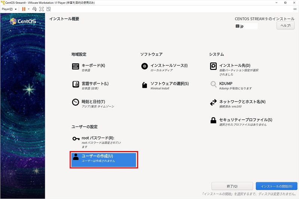
Task: Click the jp keyboard layout indicator icon
Action: click(x=237, y=26)
